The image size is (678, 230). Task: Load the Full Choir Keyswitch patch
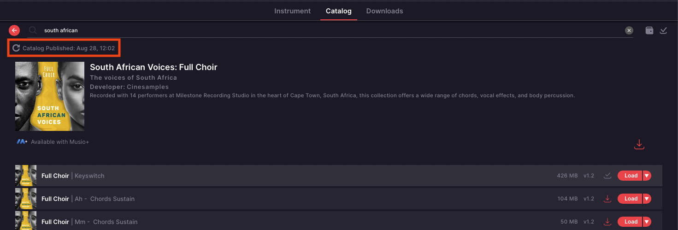tap(630, 176)
